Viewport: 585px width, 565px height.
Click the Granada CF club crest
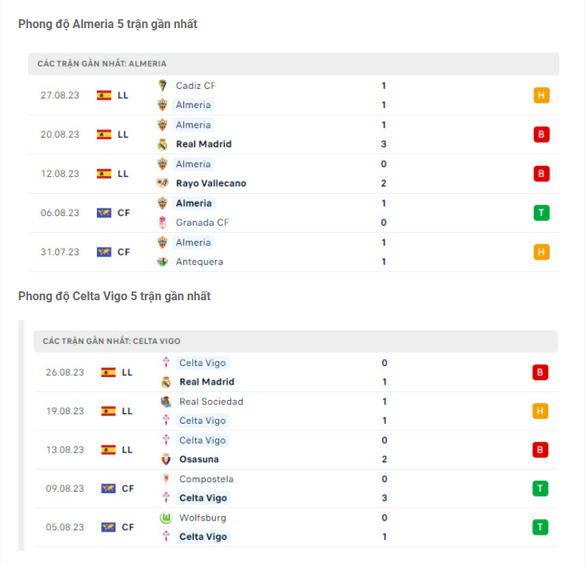[x=163, y=223]
